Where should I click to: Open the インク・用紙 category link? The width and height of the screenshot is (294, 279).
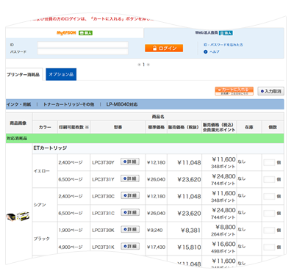19,104
